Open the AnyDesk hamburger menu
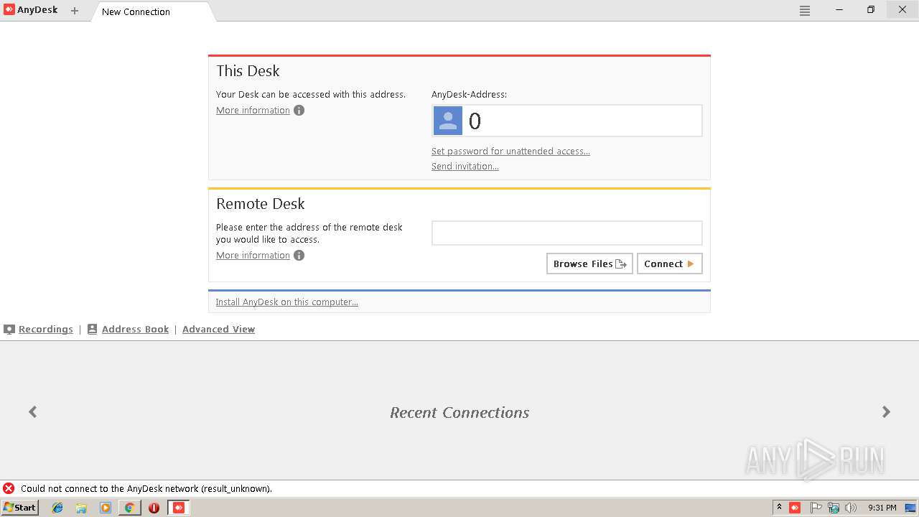 805,11
